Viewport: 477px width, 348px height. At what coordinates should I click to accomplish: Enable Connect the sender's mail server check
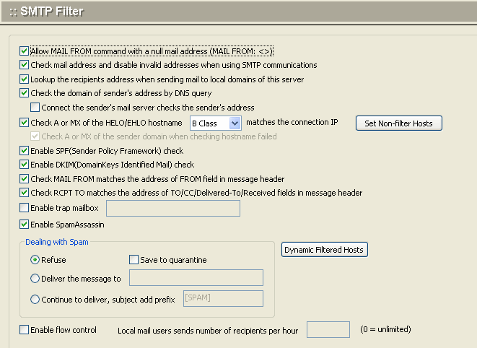click(x=35, y=107)
